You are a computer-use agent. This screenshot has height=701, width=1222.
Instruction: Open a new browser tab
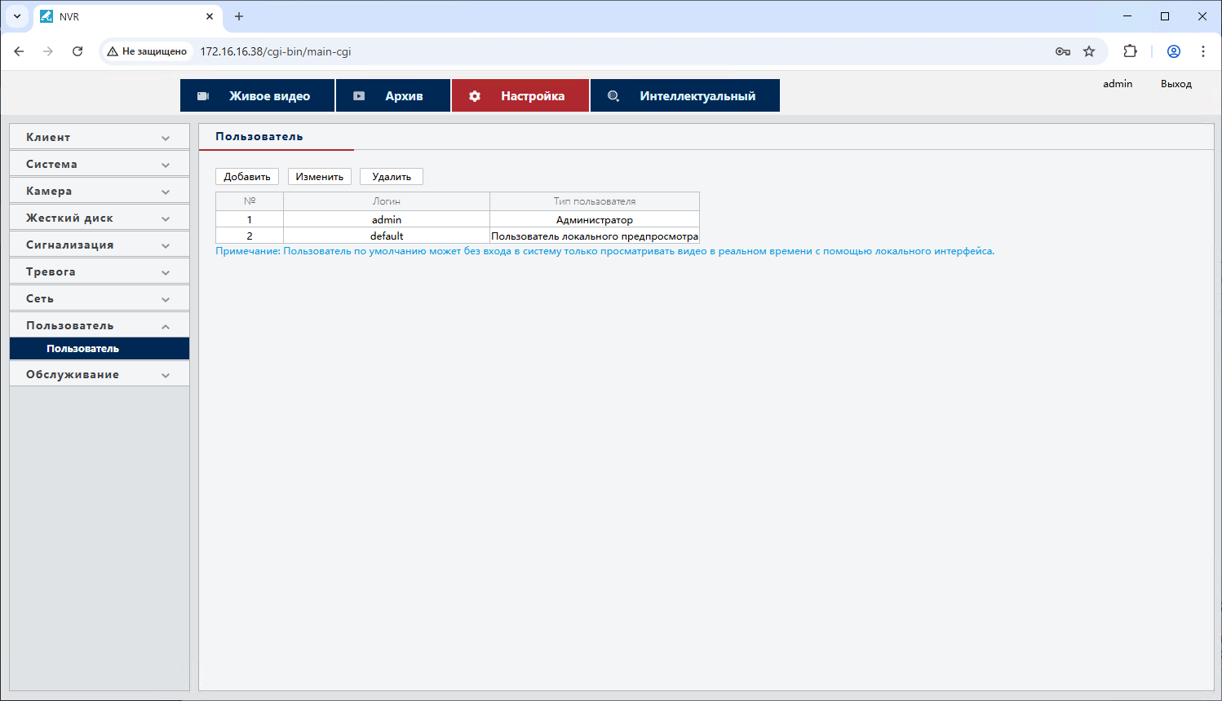[x=239, y=16]
